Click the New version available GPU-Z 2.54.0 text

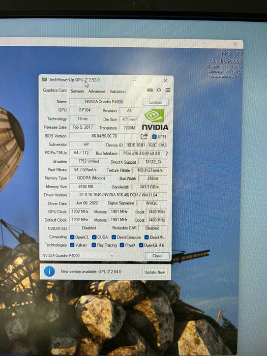tap(91, 272)
